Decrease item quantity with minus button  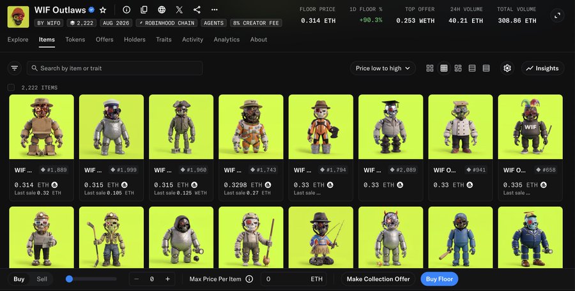tap(137, 279)
